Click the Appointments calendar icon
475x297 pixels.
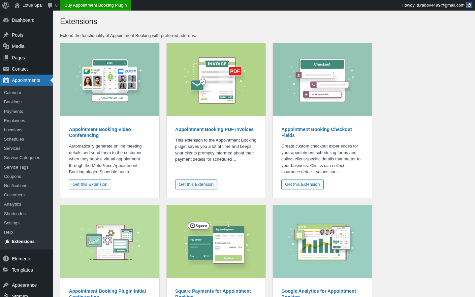pyautogui.click(x=6, y=80)
